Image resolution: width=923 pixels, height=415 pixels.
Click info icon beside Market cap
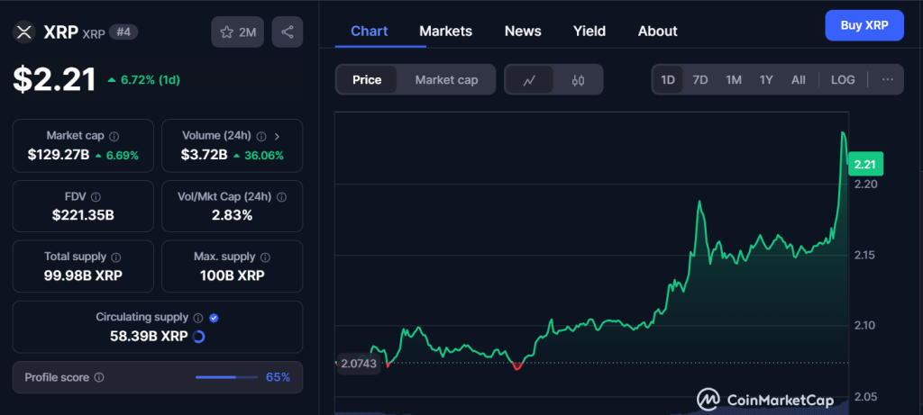[114, 136]
